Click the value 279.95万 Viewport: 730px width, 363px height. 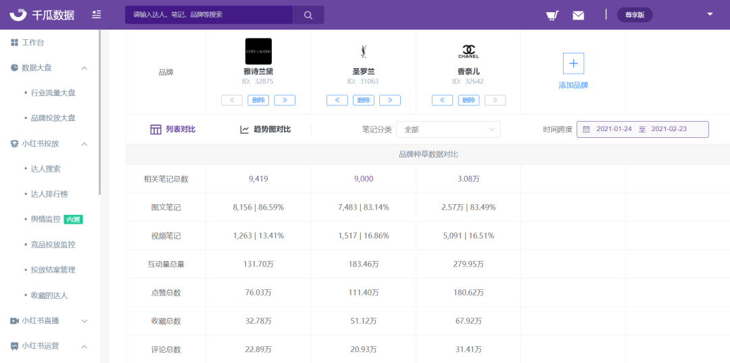[468, 264]
